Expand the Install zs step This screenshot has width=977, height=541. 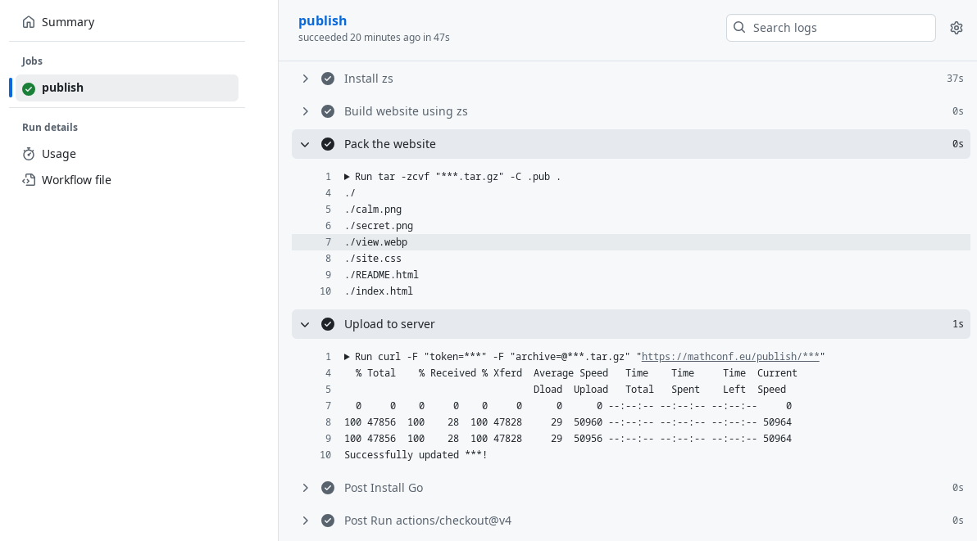click(x=305, y=79)
